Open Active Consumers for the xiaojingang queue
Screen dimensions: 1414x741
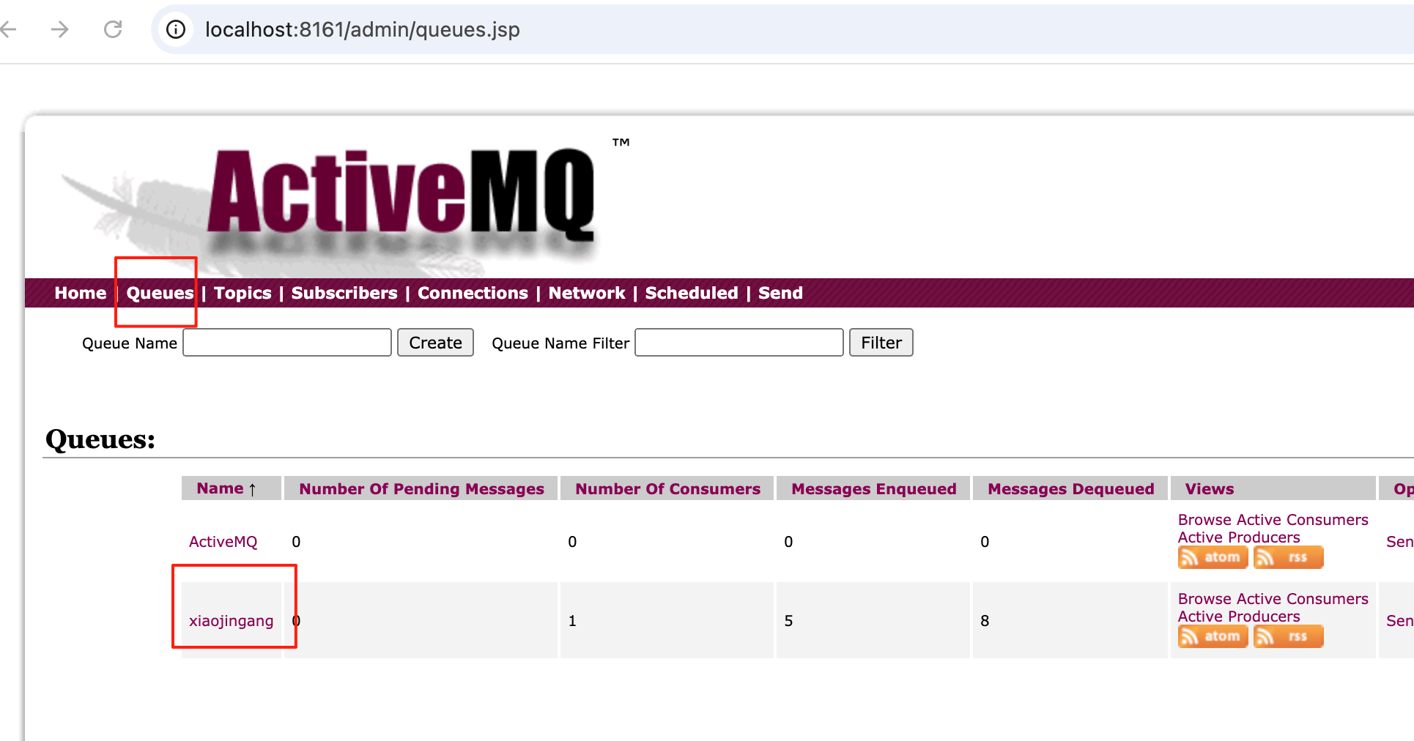click(1303, 599)
